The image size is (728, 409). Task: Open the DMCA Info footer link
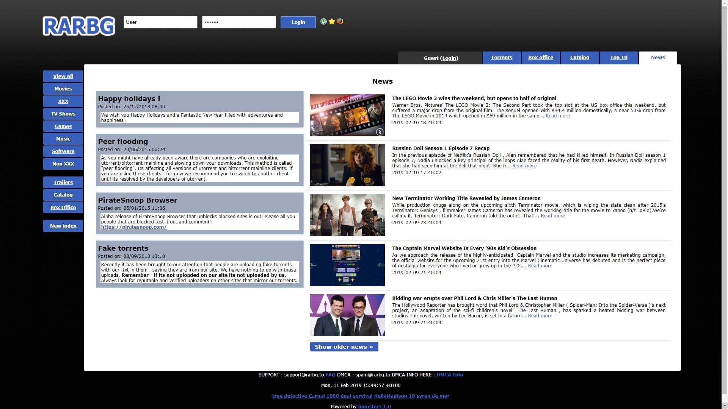(x=450, y=375)
